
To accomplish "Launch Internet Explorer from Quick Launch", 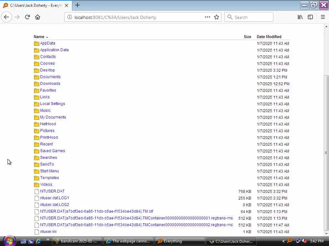I will tap(39, 241).
